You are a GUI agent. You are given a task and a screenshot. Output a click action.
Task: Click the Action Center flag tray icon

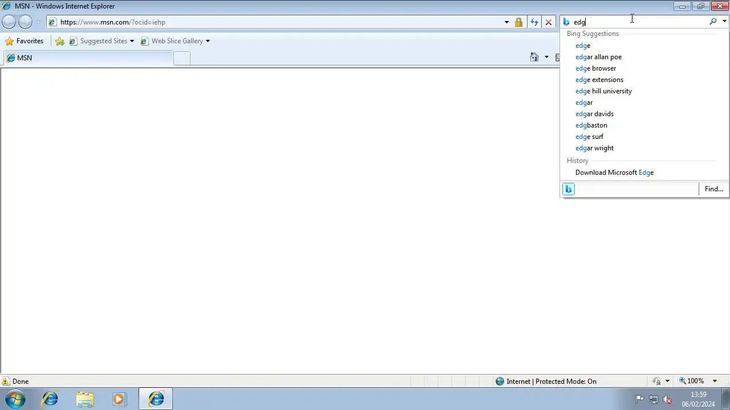click(x=639, y=399)
